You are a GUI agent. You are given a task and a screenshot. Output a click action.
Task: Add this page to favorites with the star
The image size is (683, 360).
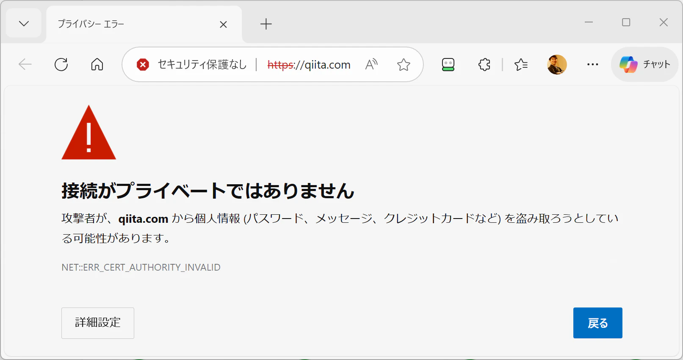[x=404, y=64]
